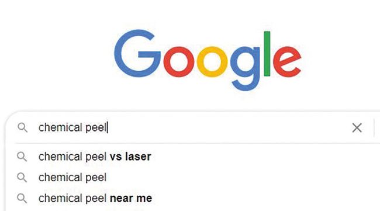Click the blue capital G of the Google logo
Viewport: 380px width, 211px height.
coord(137,54)
